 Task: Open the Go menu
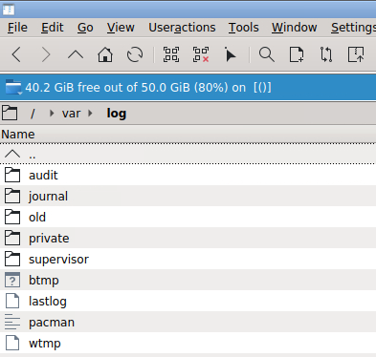85,28
